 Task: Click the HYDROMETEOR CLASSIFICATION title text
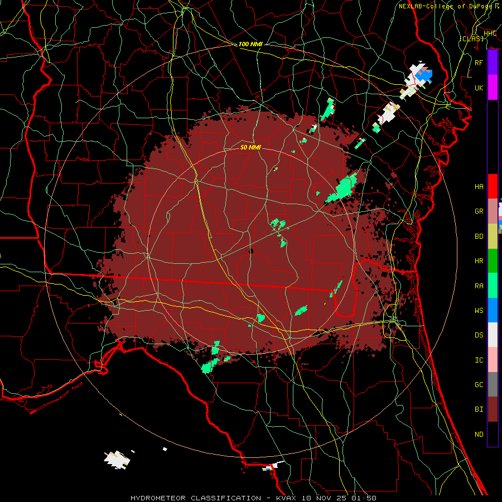click(x=196, y=498)
